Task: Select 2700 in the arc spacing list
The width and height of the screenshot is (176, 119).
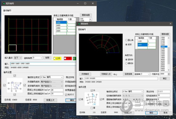Action: coord(163,49)
